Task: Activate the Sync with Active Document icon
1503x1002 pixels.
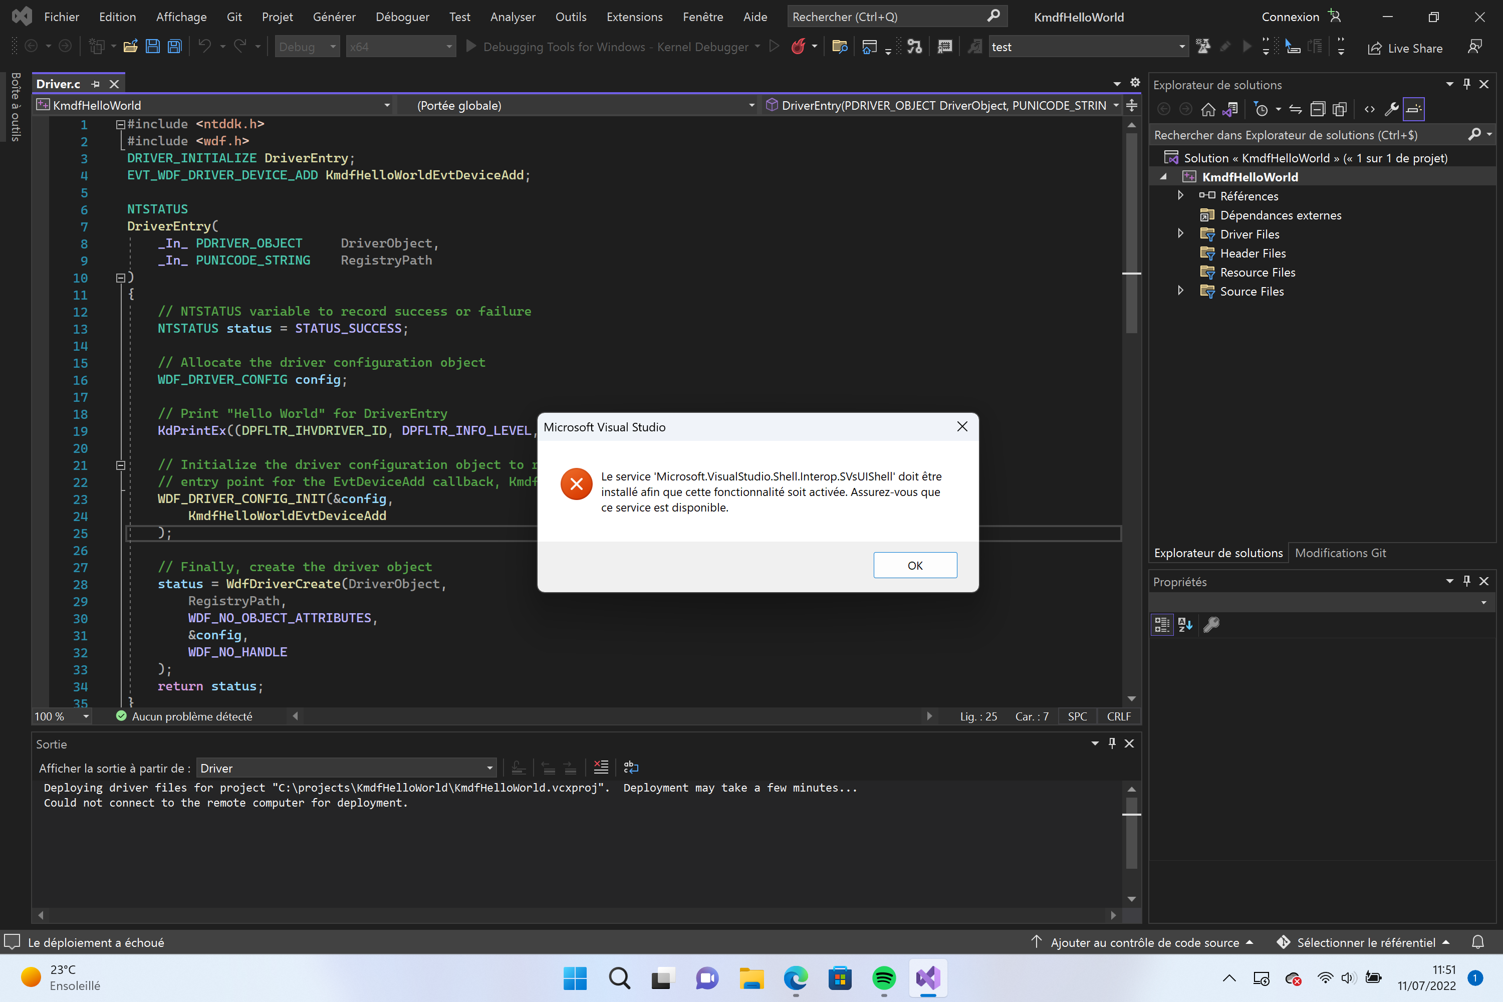Action: point(1231,109)
